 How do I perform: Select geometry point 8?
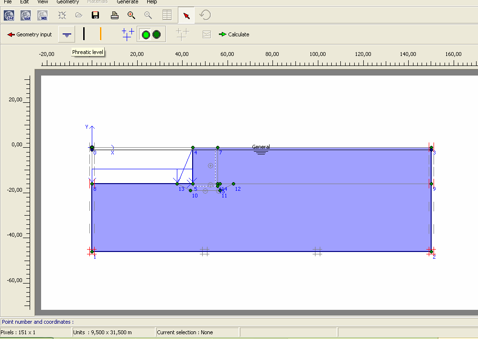(x=92, y=184)
